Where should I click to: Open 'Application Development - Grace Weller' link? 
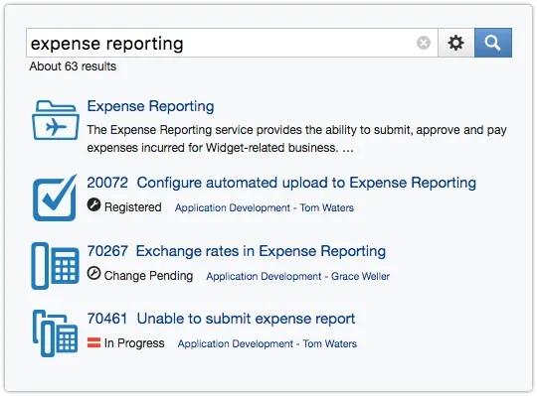point(298,276)
